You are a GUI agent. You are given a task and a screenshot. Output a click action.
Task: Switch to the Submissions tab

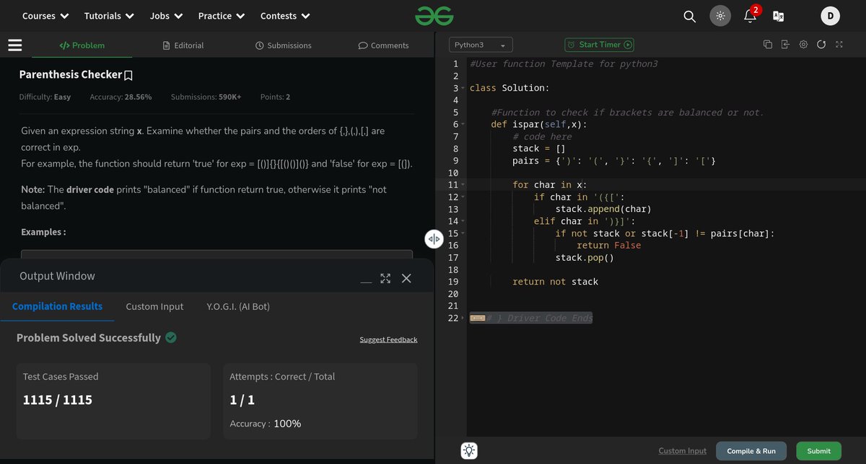tap(284, 45)
